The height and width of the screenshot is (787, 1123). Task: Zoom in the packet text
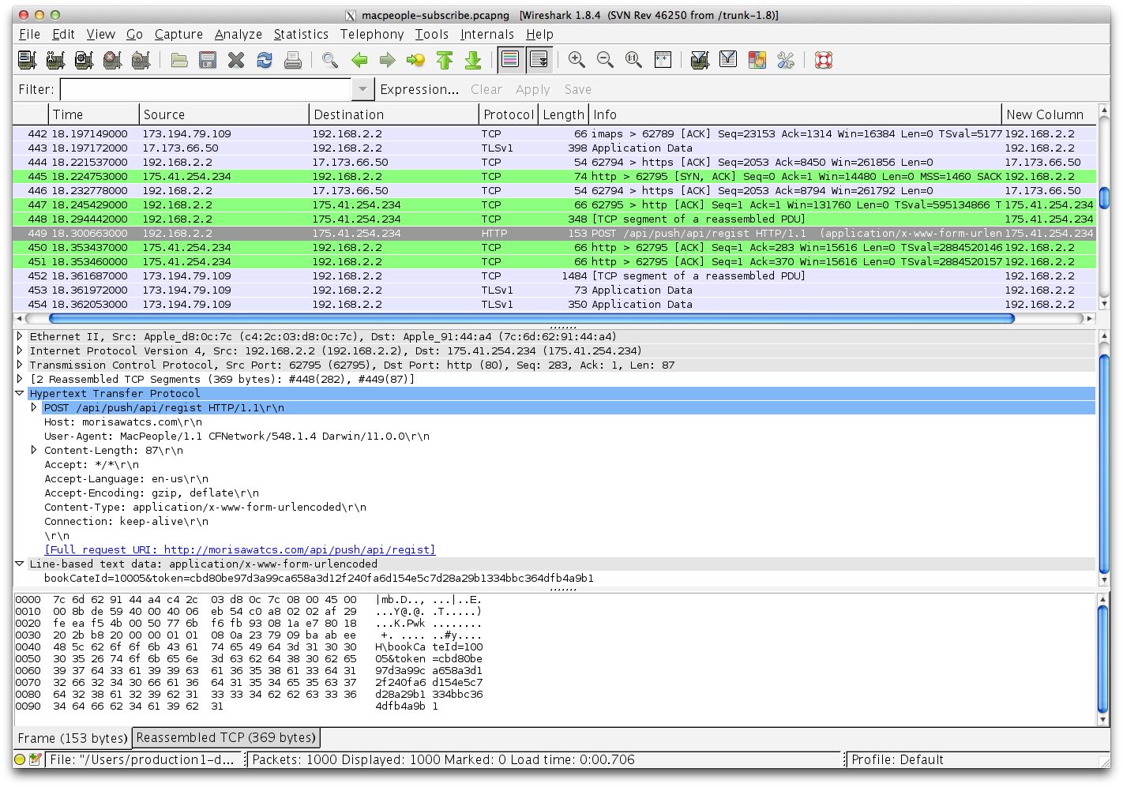pyautogui.click(x=577, y=60)
